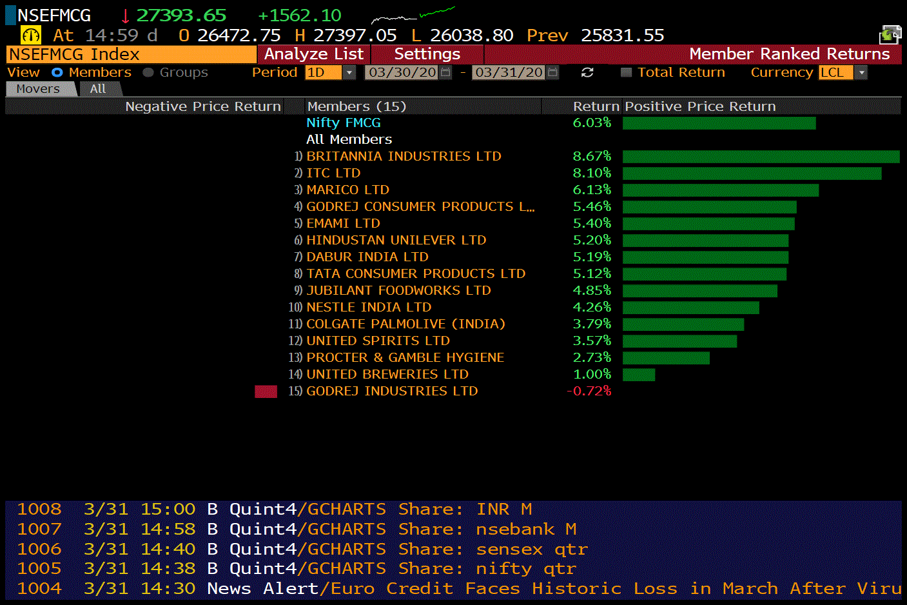Click the refresh icon next to the dates

pyautogui.click(x=587, y=73)
